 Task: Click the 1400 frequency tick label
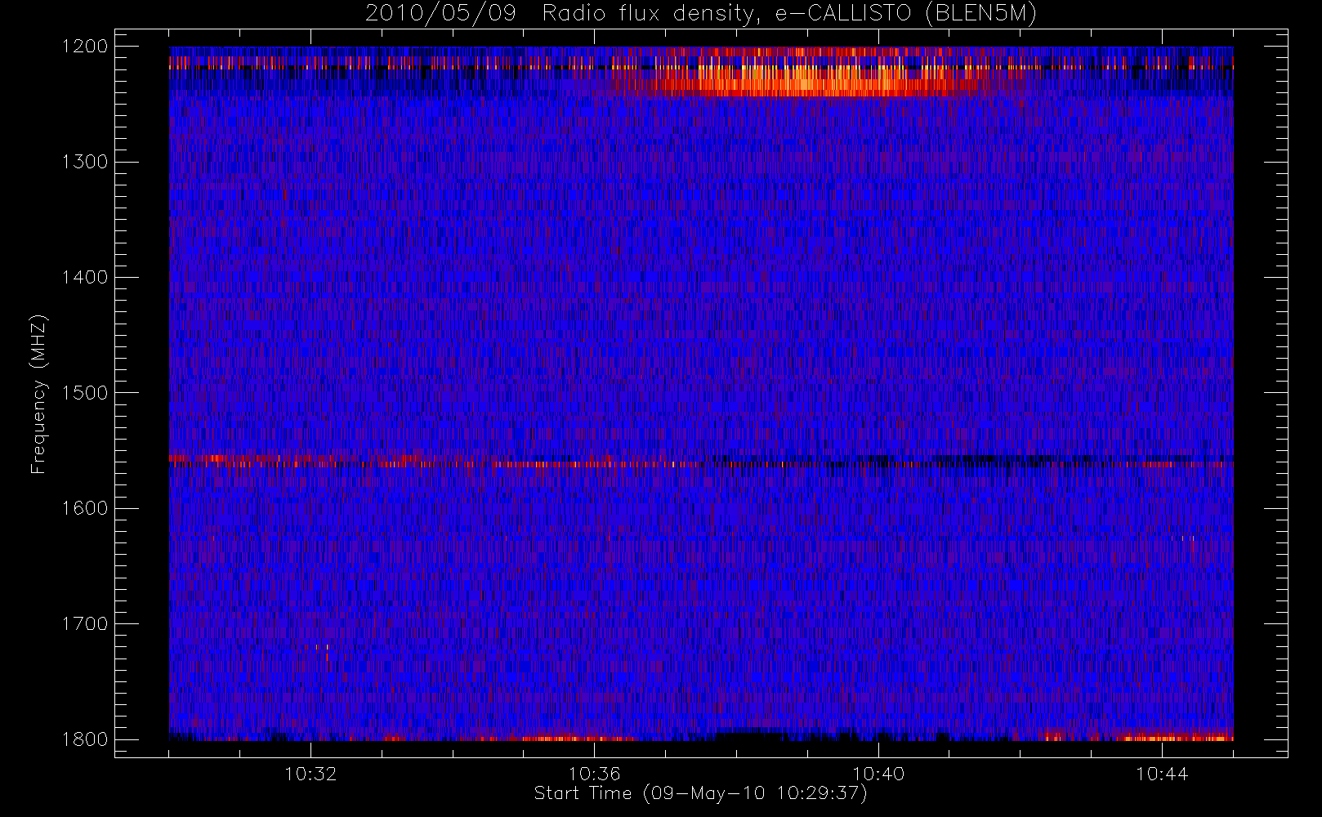tap(85, 278)
